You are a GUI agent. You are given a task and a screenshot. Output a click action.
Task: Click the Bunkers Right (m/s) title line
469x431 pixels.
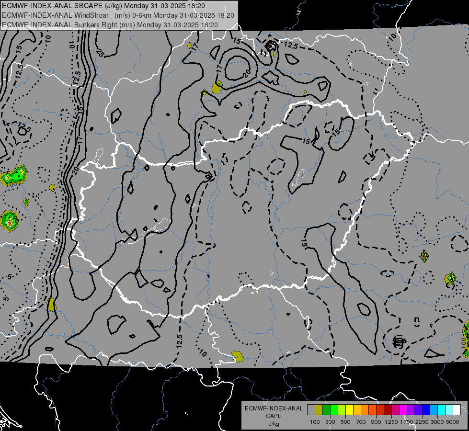pos(110,25)
